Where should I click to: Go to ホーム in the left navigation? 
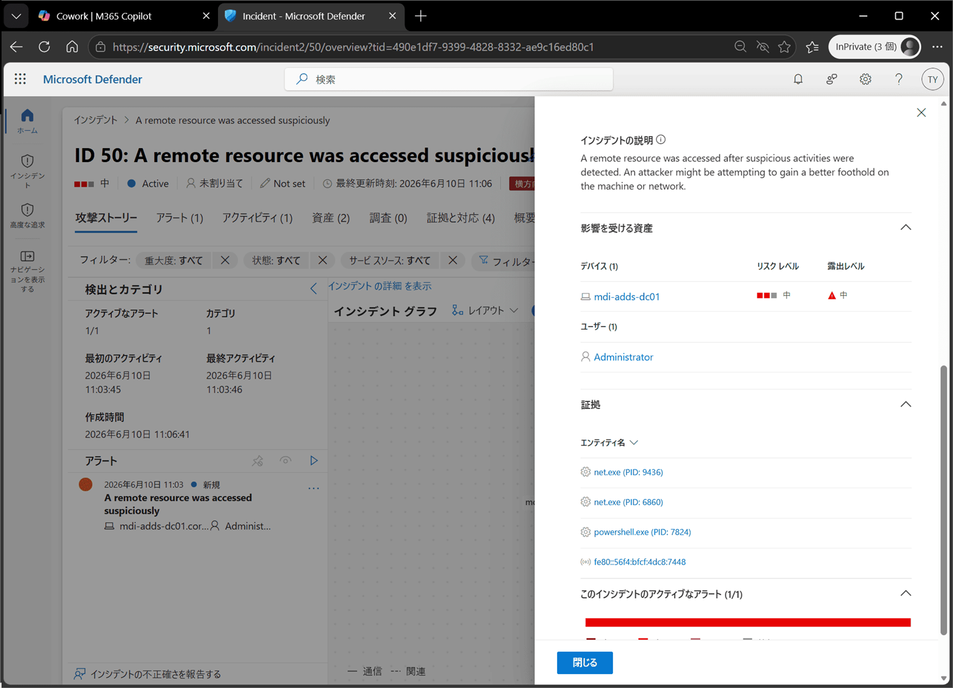27,121
